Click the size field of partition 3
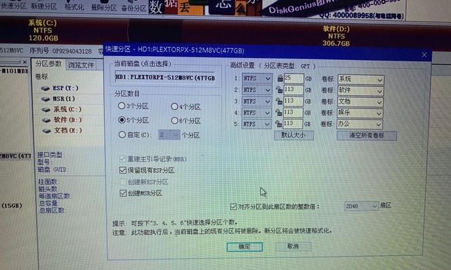The height and width of the screenshot is (270, 451). pos(293,101)
